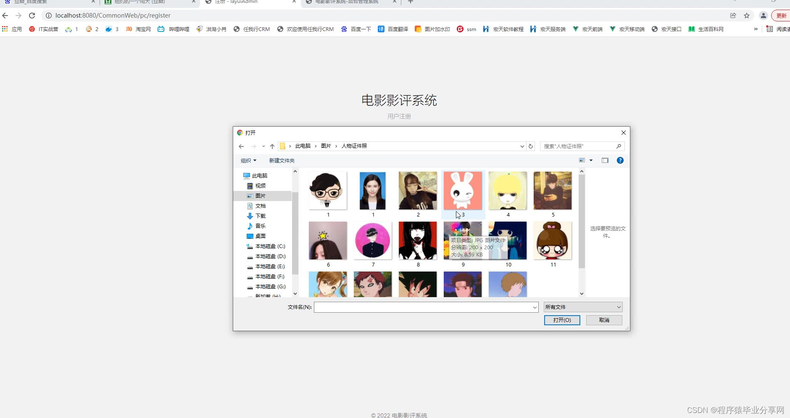Show more bookmarks via the overflow chevron

point(756,29)
